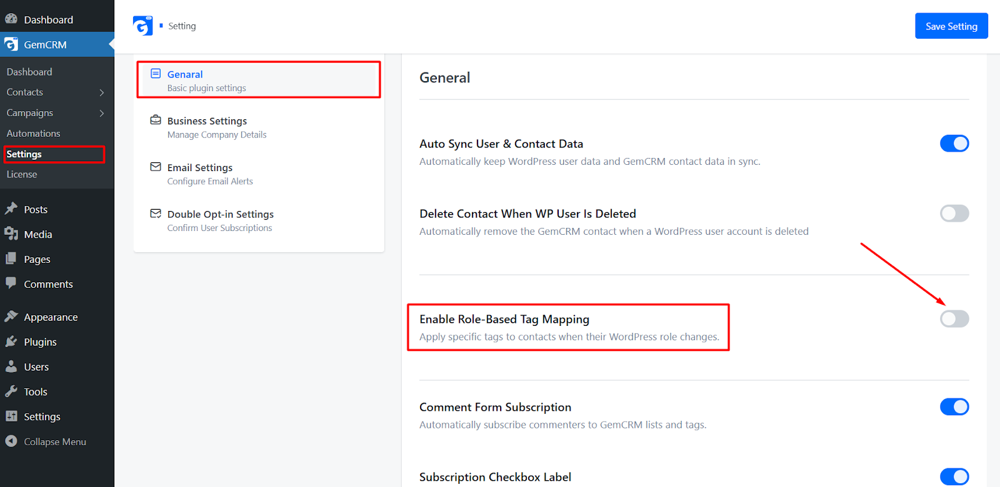Open Appearance admin page
The width and height of the screenshot is (1000, 487).
[51, 317]
